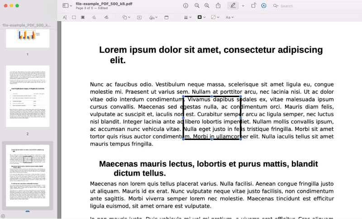Click the heading 'Maecenas mauris lectus'

(208, 168)
